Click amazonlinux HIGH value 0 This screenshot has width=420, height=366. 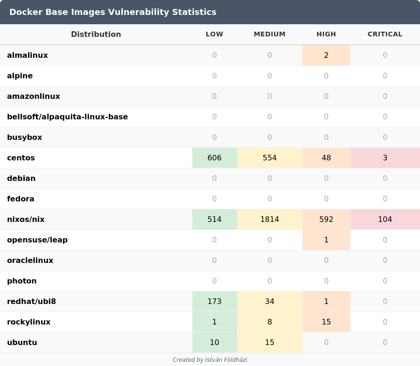click(326, 97)
